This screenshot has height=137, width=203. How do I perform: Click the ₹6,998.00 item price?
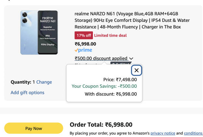tap(85, 44)
